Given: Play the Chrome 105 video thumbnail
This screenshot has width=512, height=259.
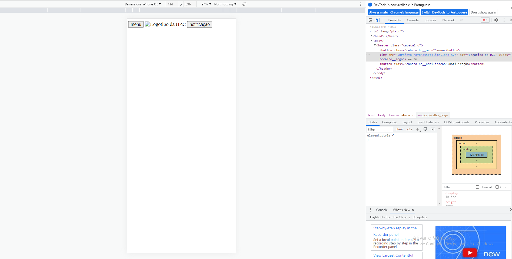Looking at the screenshot, I should tap(470, 253).
